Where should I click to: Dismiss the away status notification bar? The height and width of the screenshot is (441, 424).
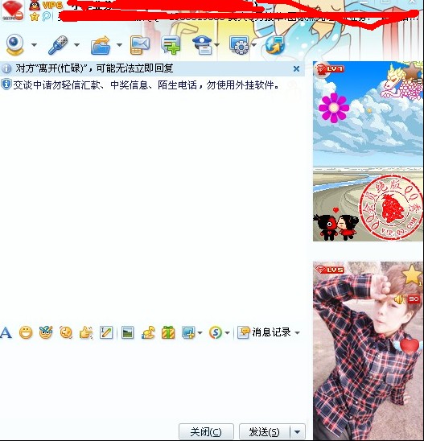tap(296, 68)
